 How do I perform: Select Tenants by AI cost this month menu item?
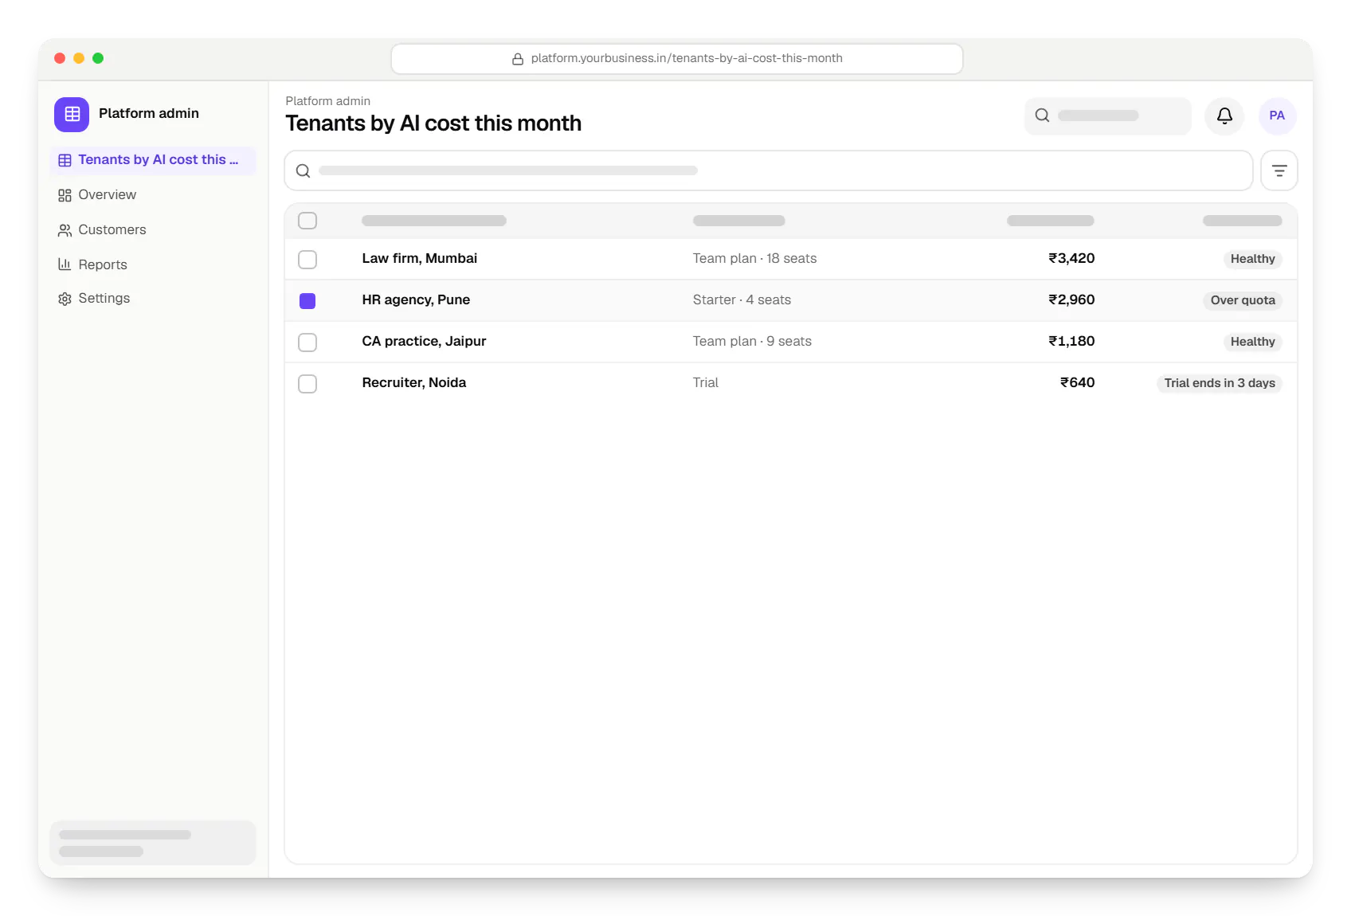pyautogui.click(x=153, y=160)
